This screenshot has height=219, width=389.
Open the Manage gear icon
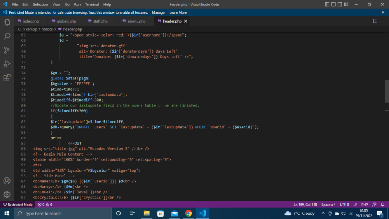pyautogui.click(x=7, y=194)
